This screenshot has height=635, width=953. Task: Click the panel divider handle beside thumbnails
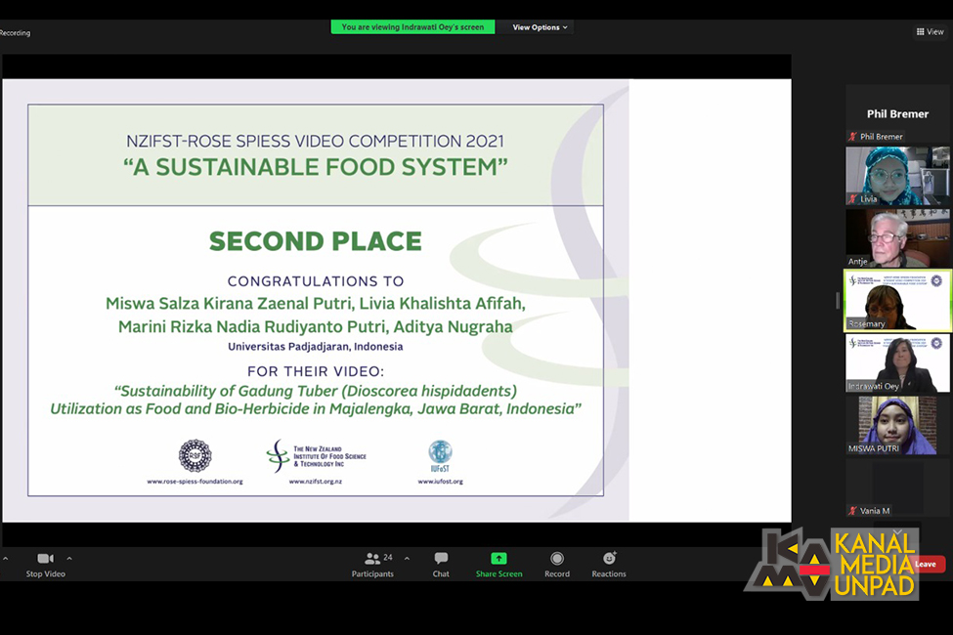tap(837, 301)
